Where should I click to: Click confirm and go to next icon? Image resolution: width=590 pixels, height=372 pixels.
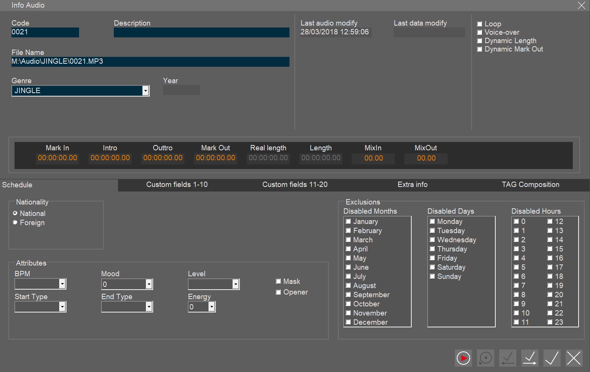click(x=530, y=358)
